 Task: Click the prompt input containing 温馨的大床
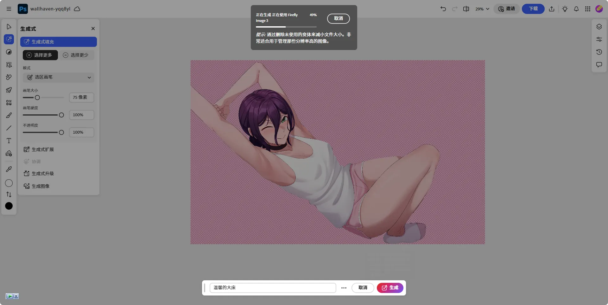pos(273,288)
